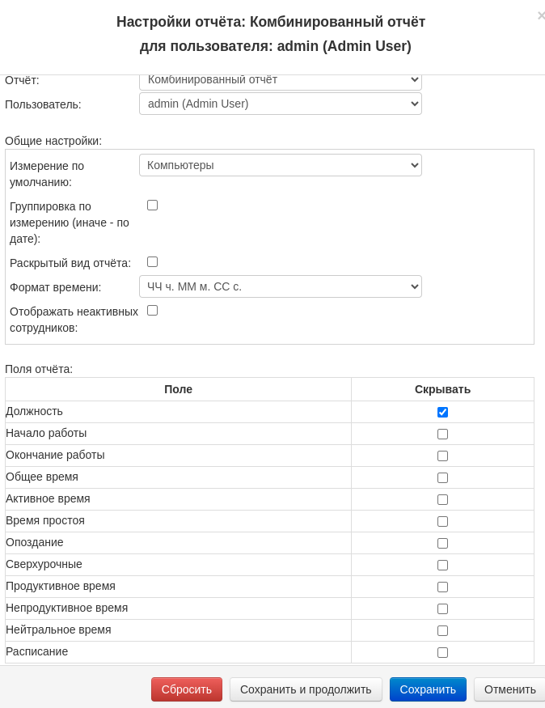Open the Измерение по умолчанию dropdown
Image resolution: width=545 pixels, height=708 pixels.
click(280, 165)
